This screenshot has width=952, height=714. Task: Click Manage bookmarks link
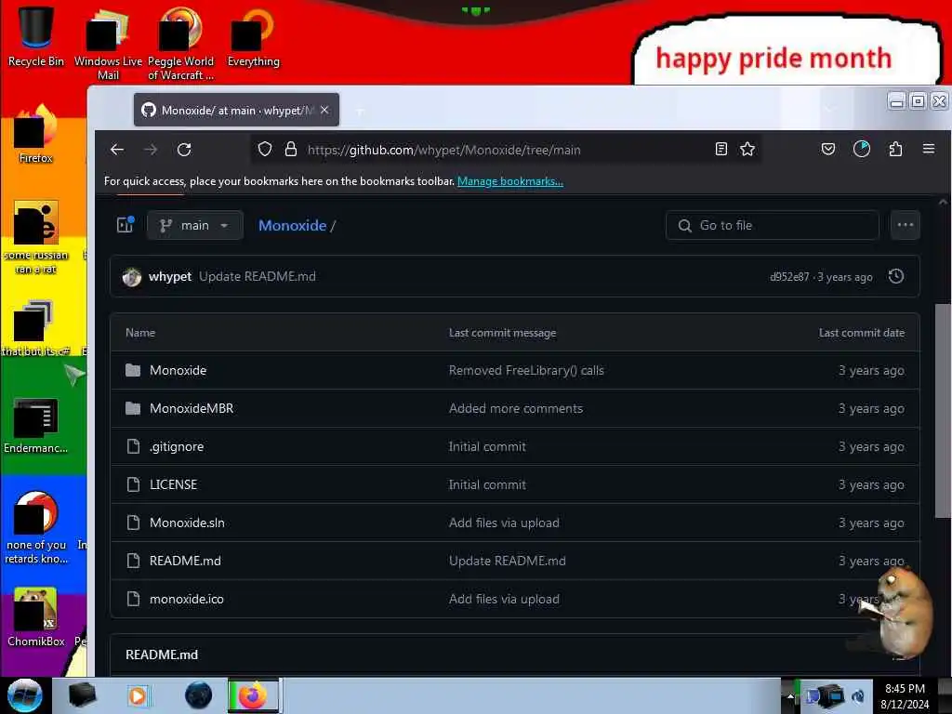point(510,181)
